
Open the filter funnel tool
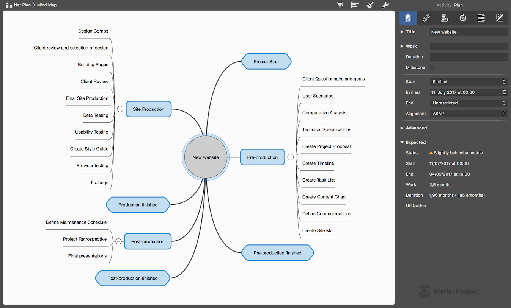pyautogui.click(x=340, y=5)
